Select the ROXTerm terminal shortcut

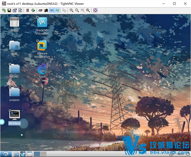[x=14, y=117]
